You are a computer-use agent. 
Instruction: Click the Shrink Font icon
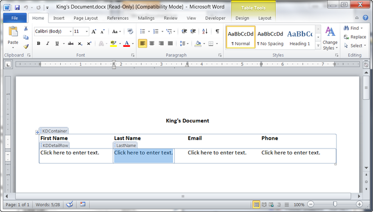(x=102, y=31)
